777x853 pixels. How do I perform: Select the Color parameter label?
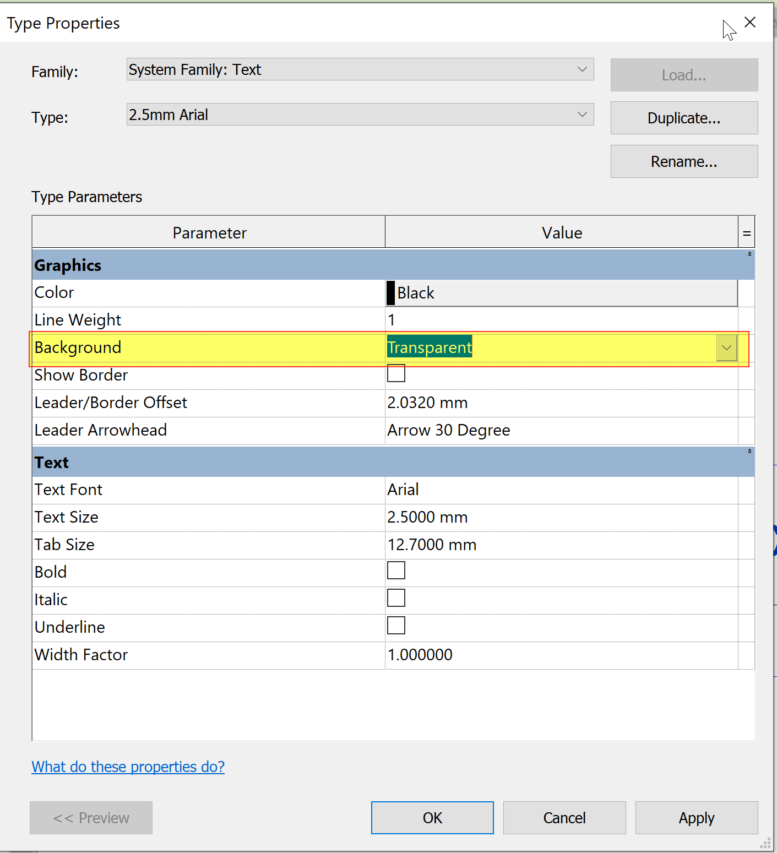[54, 293]
